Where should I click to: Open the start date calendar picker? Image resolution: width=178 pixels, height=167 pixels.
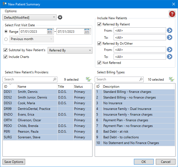click(x=50, y=31)
